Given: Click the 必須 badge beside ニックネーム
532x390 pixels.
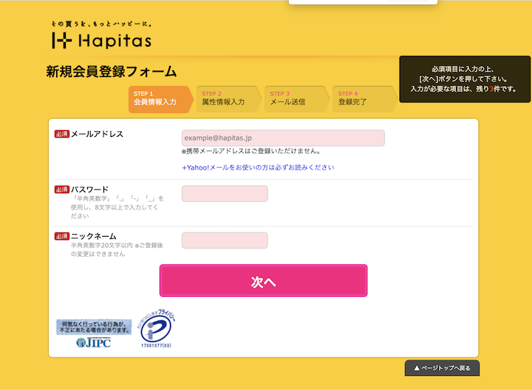Looking at the screenshot, I should [62, 236].
